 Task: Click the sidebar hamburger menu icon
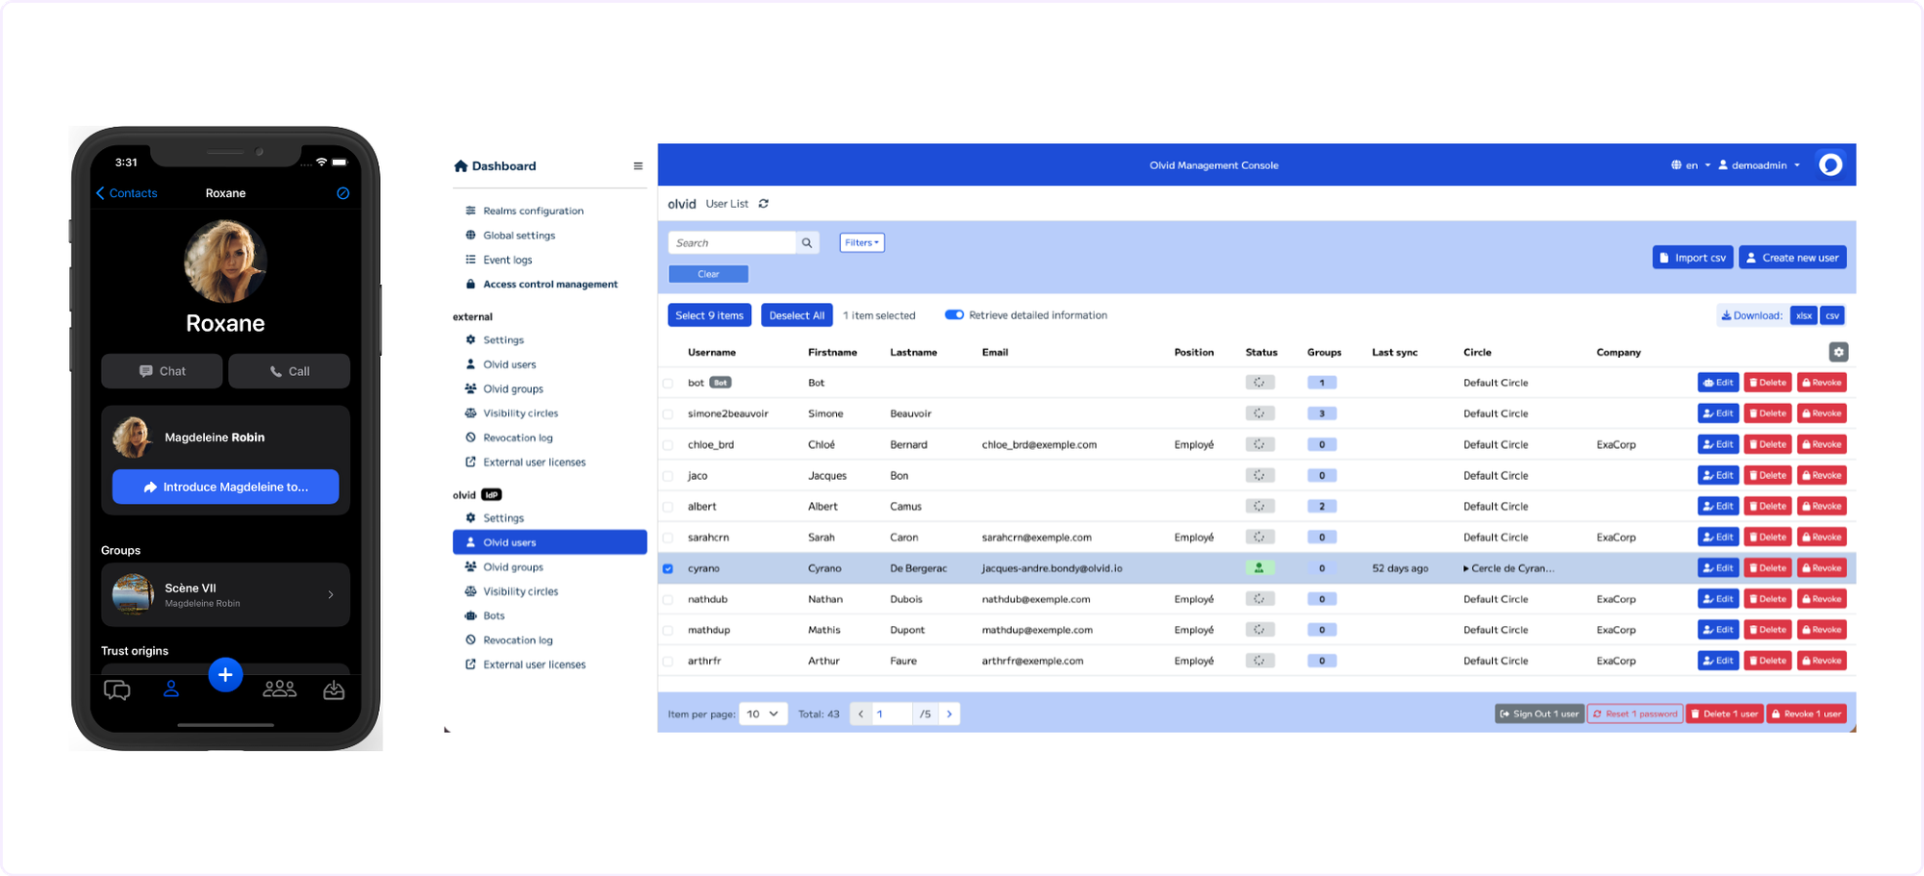[x=638, y=165]
